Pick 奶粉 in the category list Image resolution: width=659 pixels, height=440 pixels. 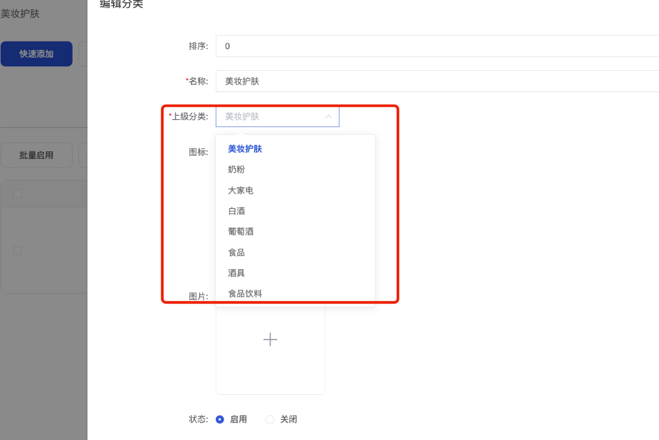point(237,170)
